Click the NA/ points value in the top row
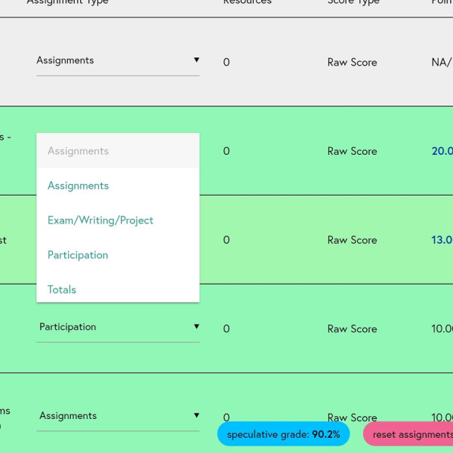Viewport: 453px width, 453px height. coord(441,63)
